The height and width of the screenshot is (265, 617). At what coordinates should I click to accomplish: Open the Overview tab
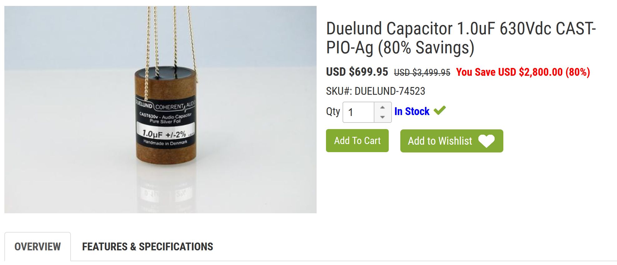coord(37,247)
